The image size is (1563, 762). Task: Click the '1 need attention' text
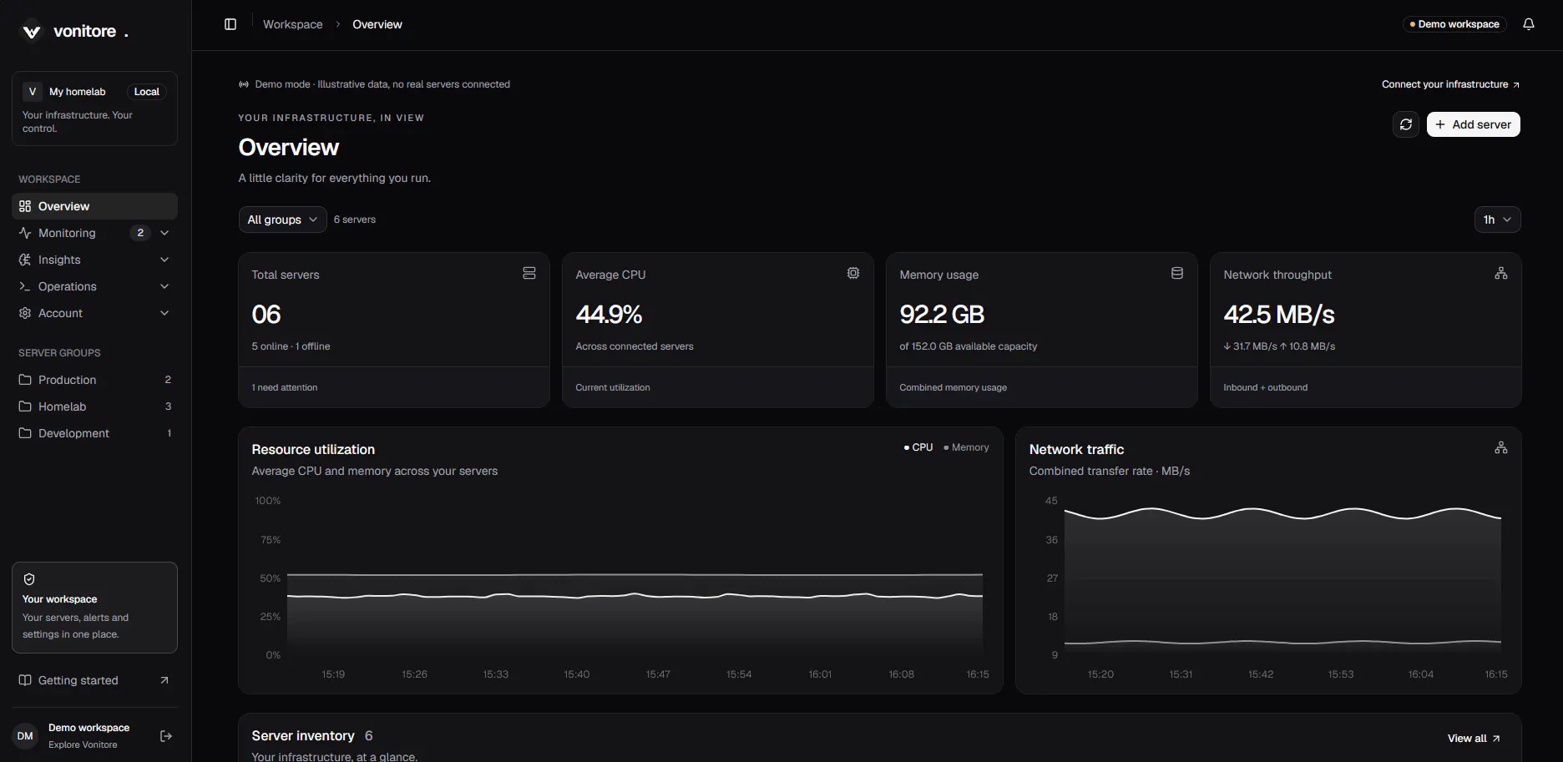point(285,387)
